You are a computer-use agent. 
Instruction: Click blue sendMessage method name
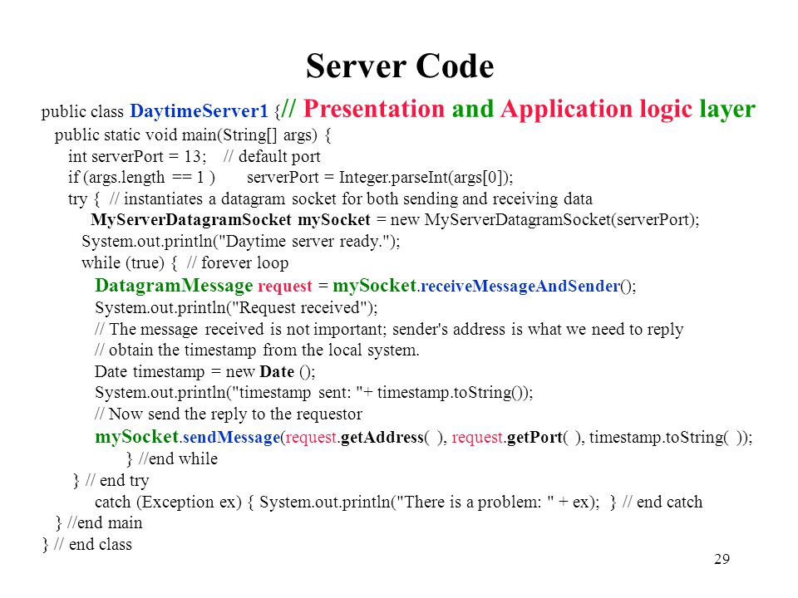click(232, 438)
